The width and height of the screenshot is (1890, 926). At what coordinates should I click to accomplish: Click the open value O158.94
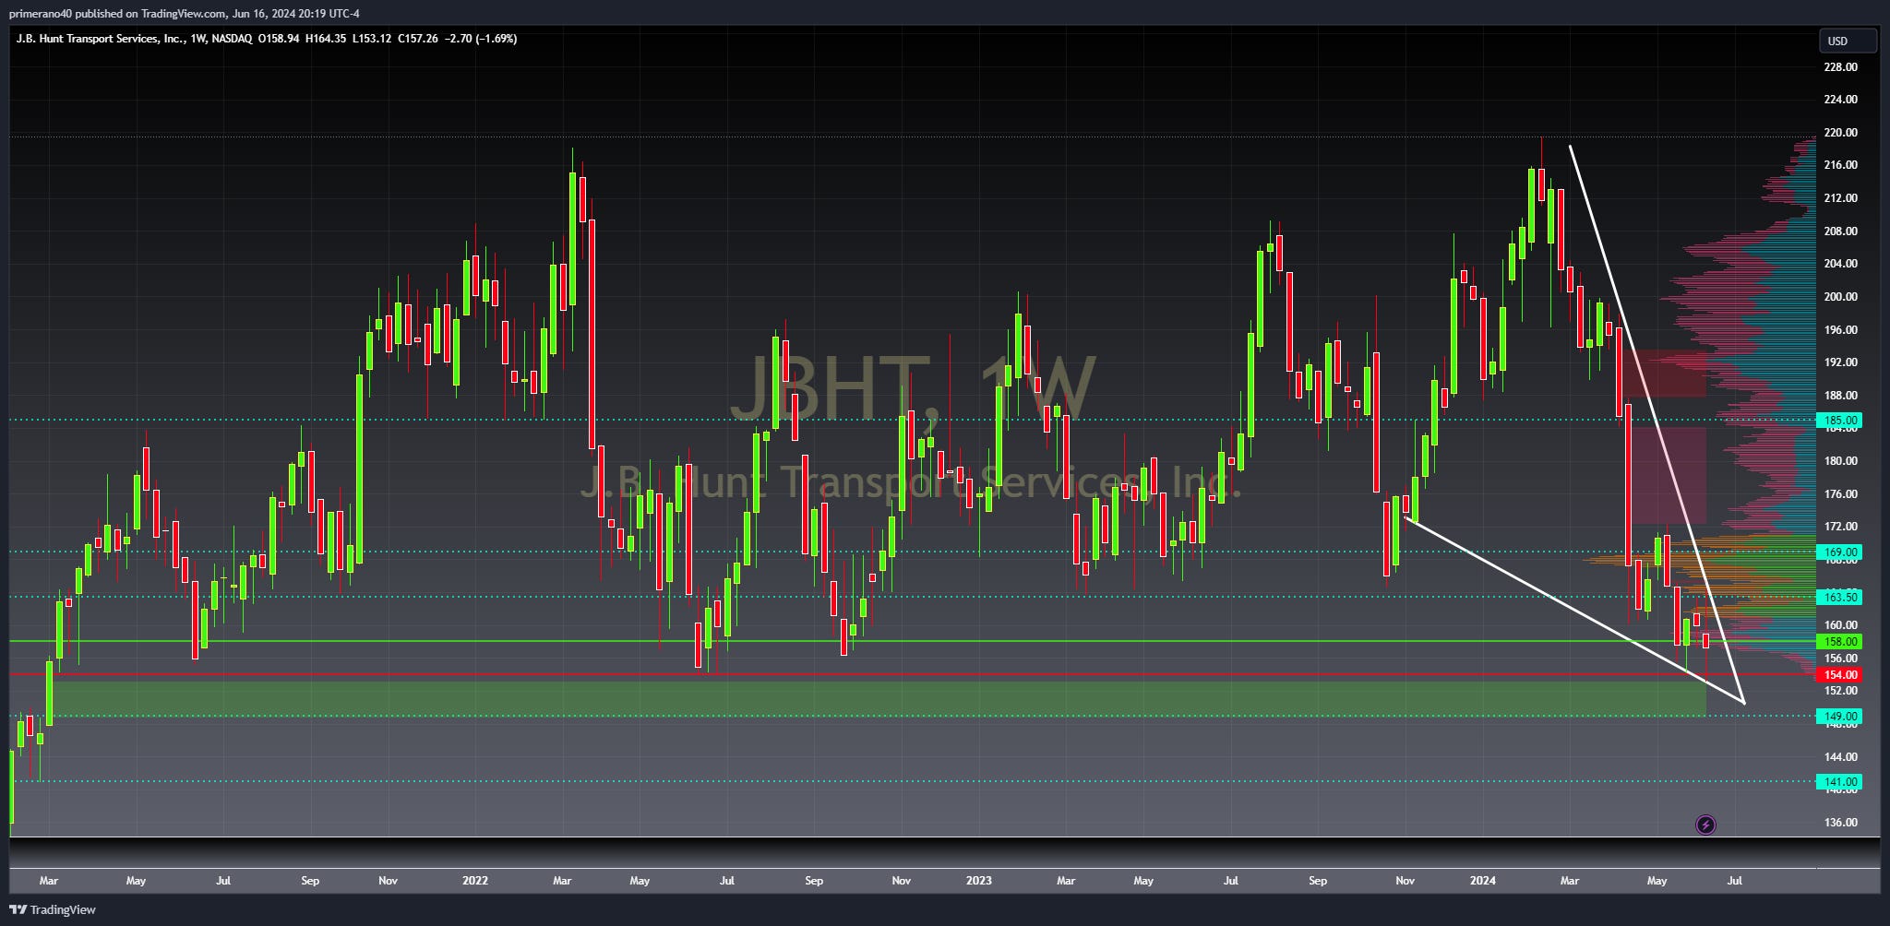coord(278,39)
